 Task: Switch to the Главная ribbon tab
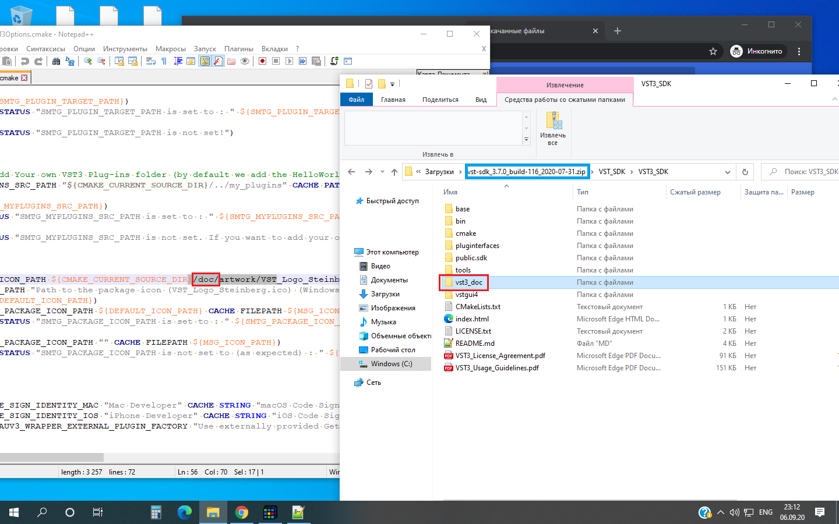(393, 100)
